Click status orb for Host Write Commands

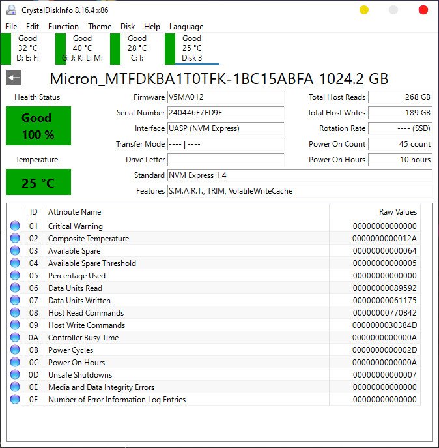15,325
